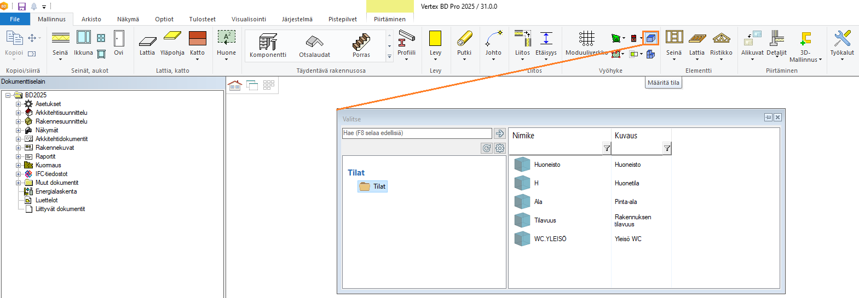This screenshot has width=859, height=298.
Task: Expand the Arkkitehtisuunnittelu tree node
Action: click(18, 113)
